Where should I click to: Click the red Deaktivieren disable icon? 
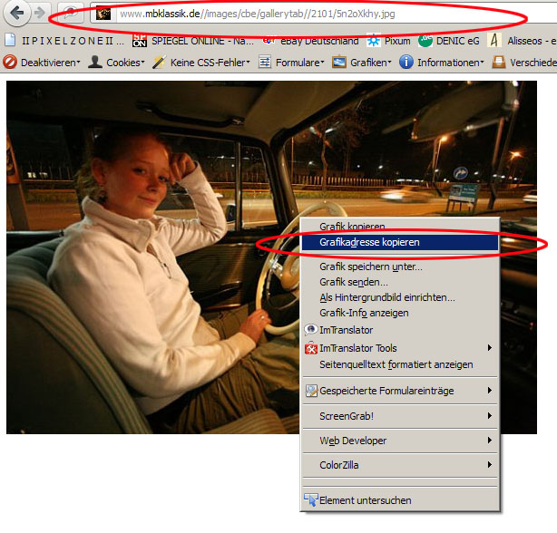pos(10,63)
